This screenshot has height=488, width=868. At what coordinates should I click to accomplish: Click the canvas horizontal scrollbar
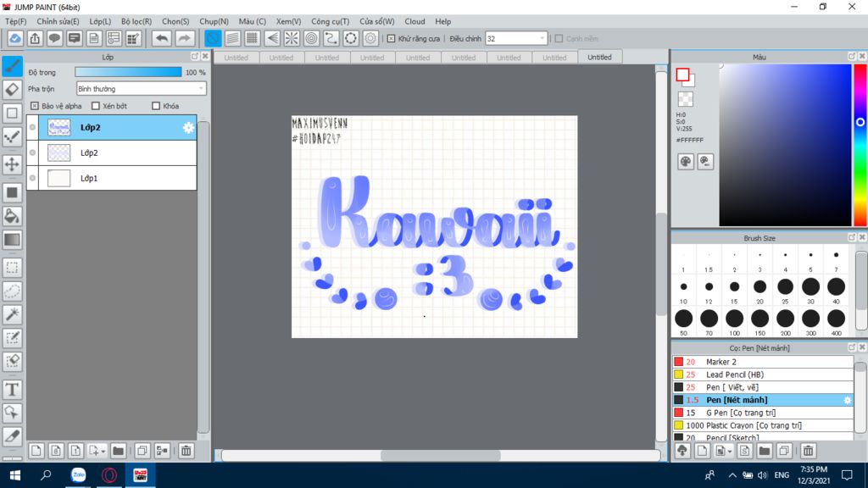click(x=441, y=455)
